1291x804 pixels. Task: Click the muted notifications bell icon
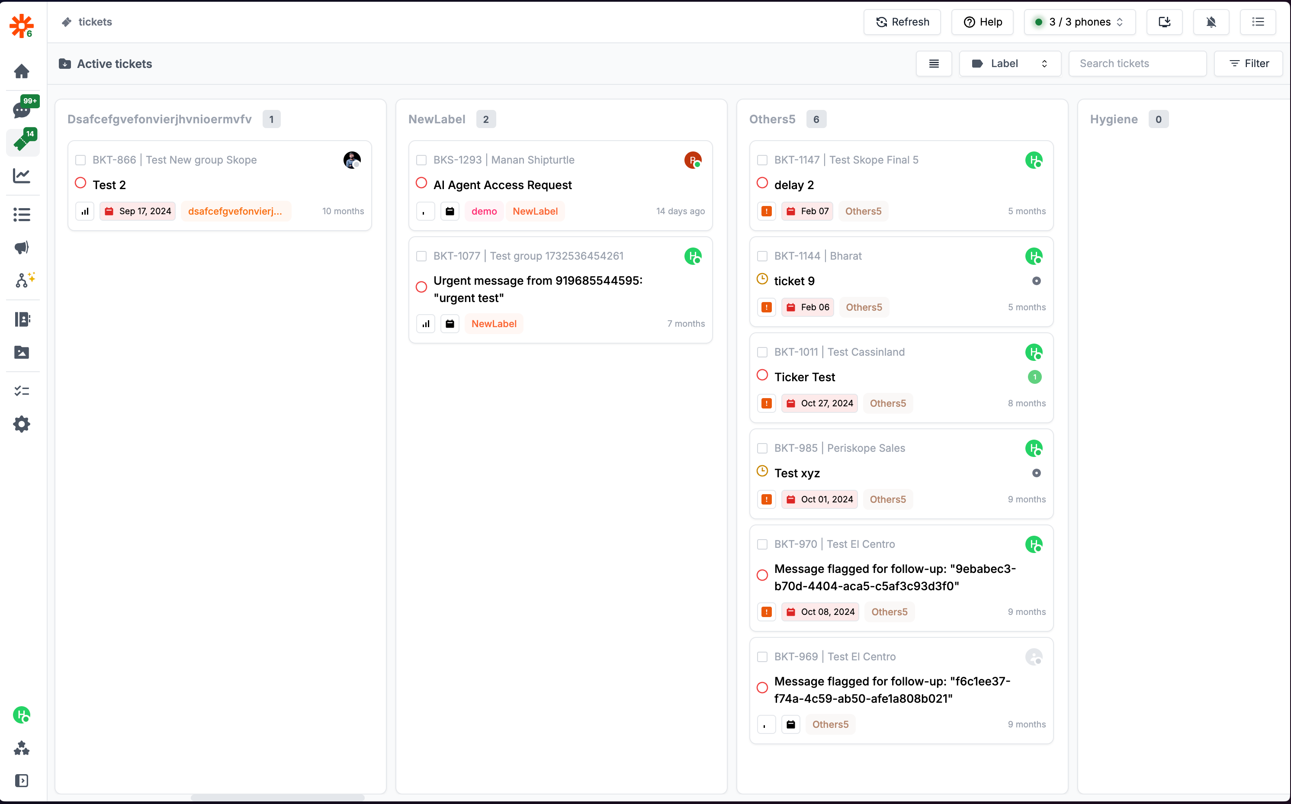point(1211,22)
